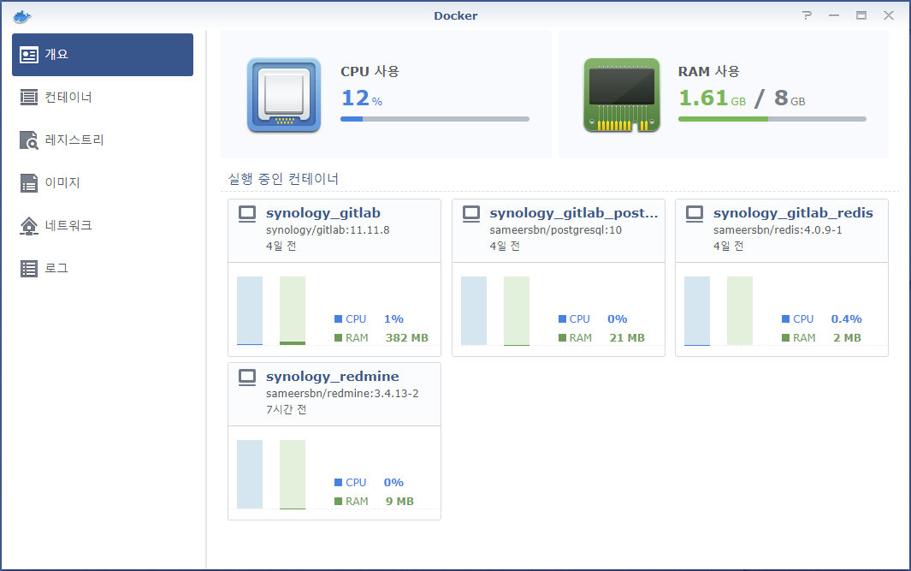
Task: Go to the 레지스트리 registry section
Action: (103, 140)
